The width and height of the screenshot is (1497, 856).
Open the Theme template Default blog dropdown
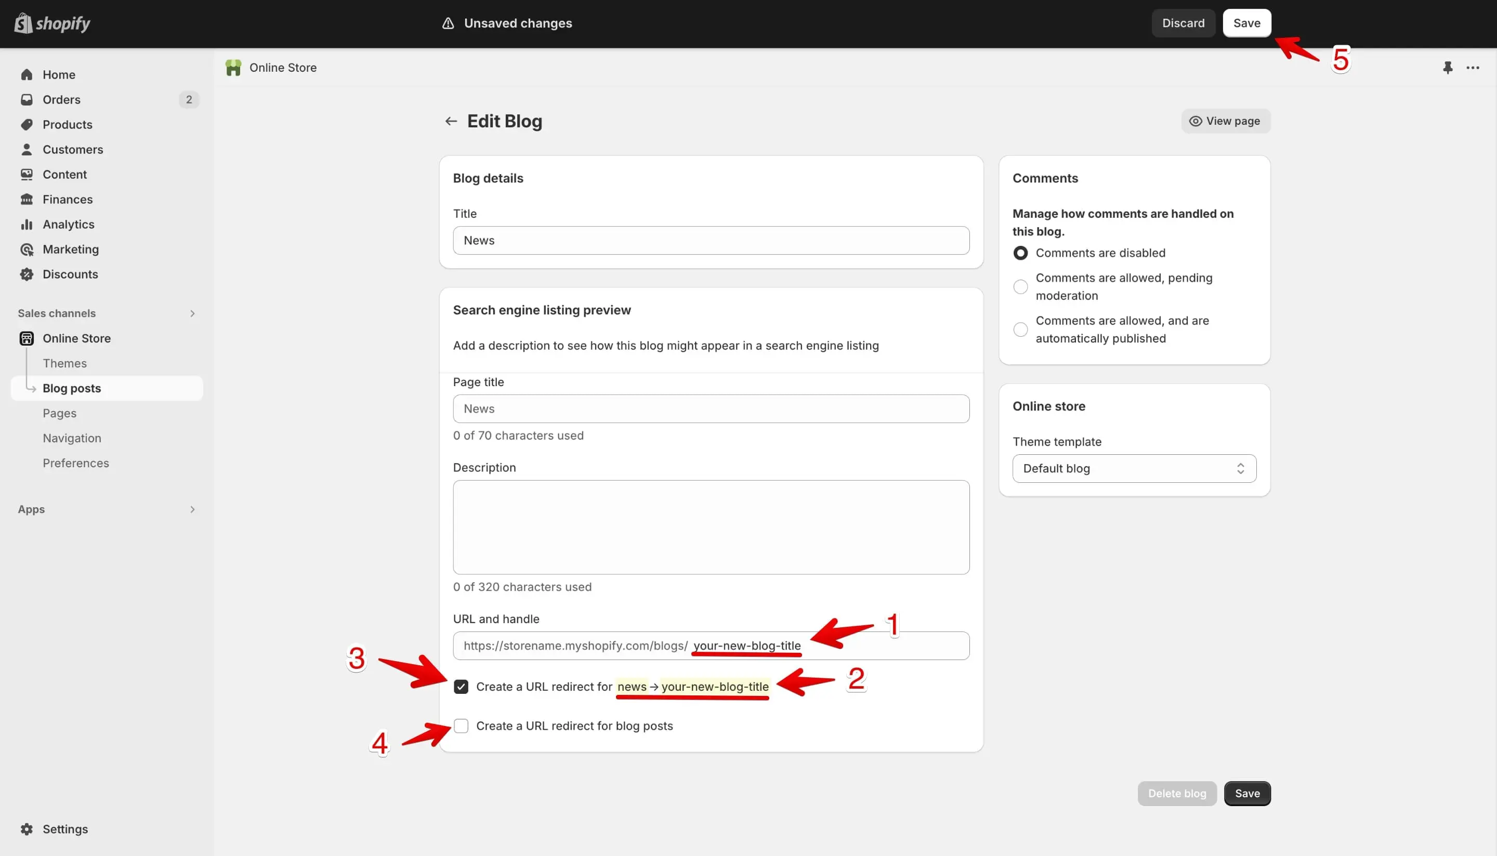click(x=1134, y=469)
